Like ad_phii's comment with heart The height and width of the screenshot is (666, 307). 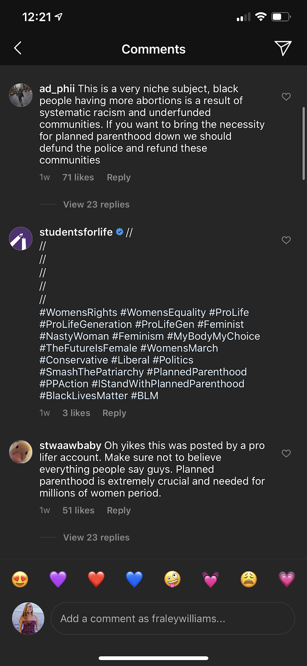286,97
